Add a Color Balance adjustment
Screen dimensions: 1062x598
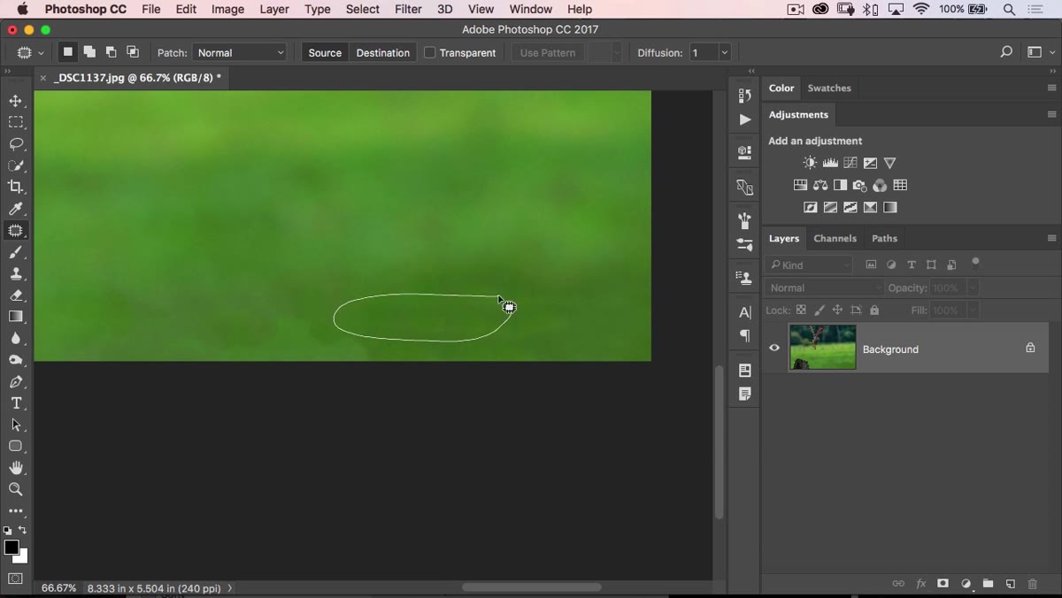click(820, 185)
